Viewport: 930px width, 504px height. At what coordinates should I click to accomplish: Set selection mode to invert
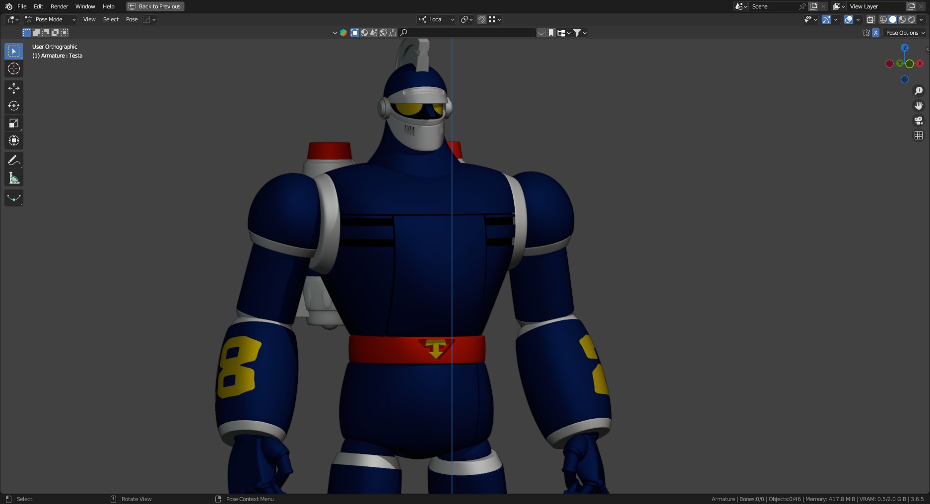(x=55, y=33)
